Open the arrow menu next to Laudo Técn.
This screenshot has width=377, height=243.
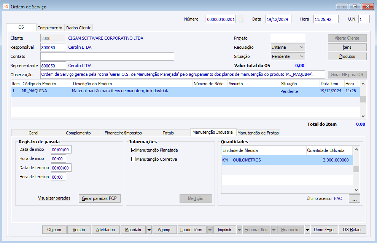point(210,230)
